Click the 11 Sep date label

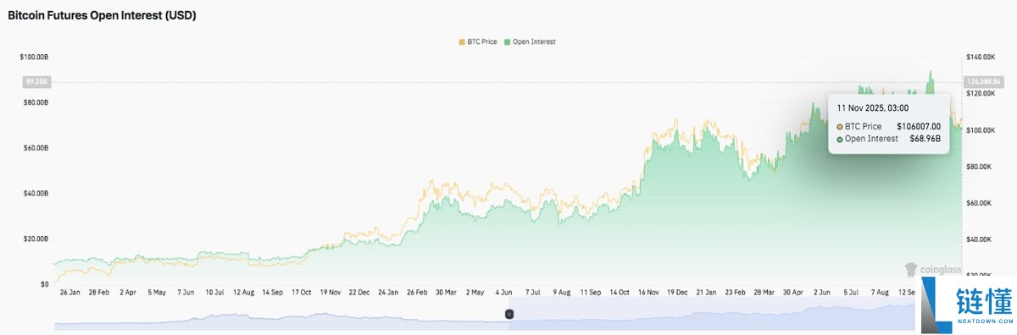[x=591, y=292]
